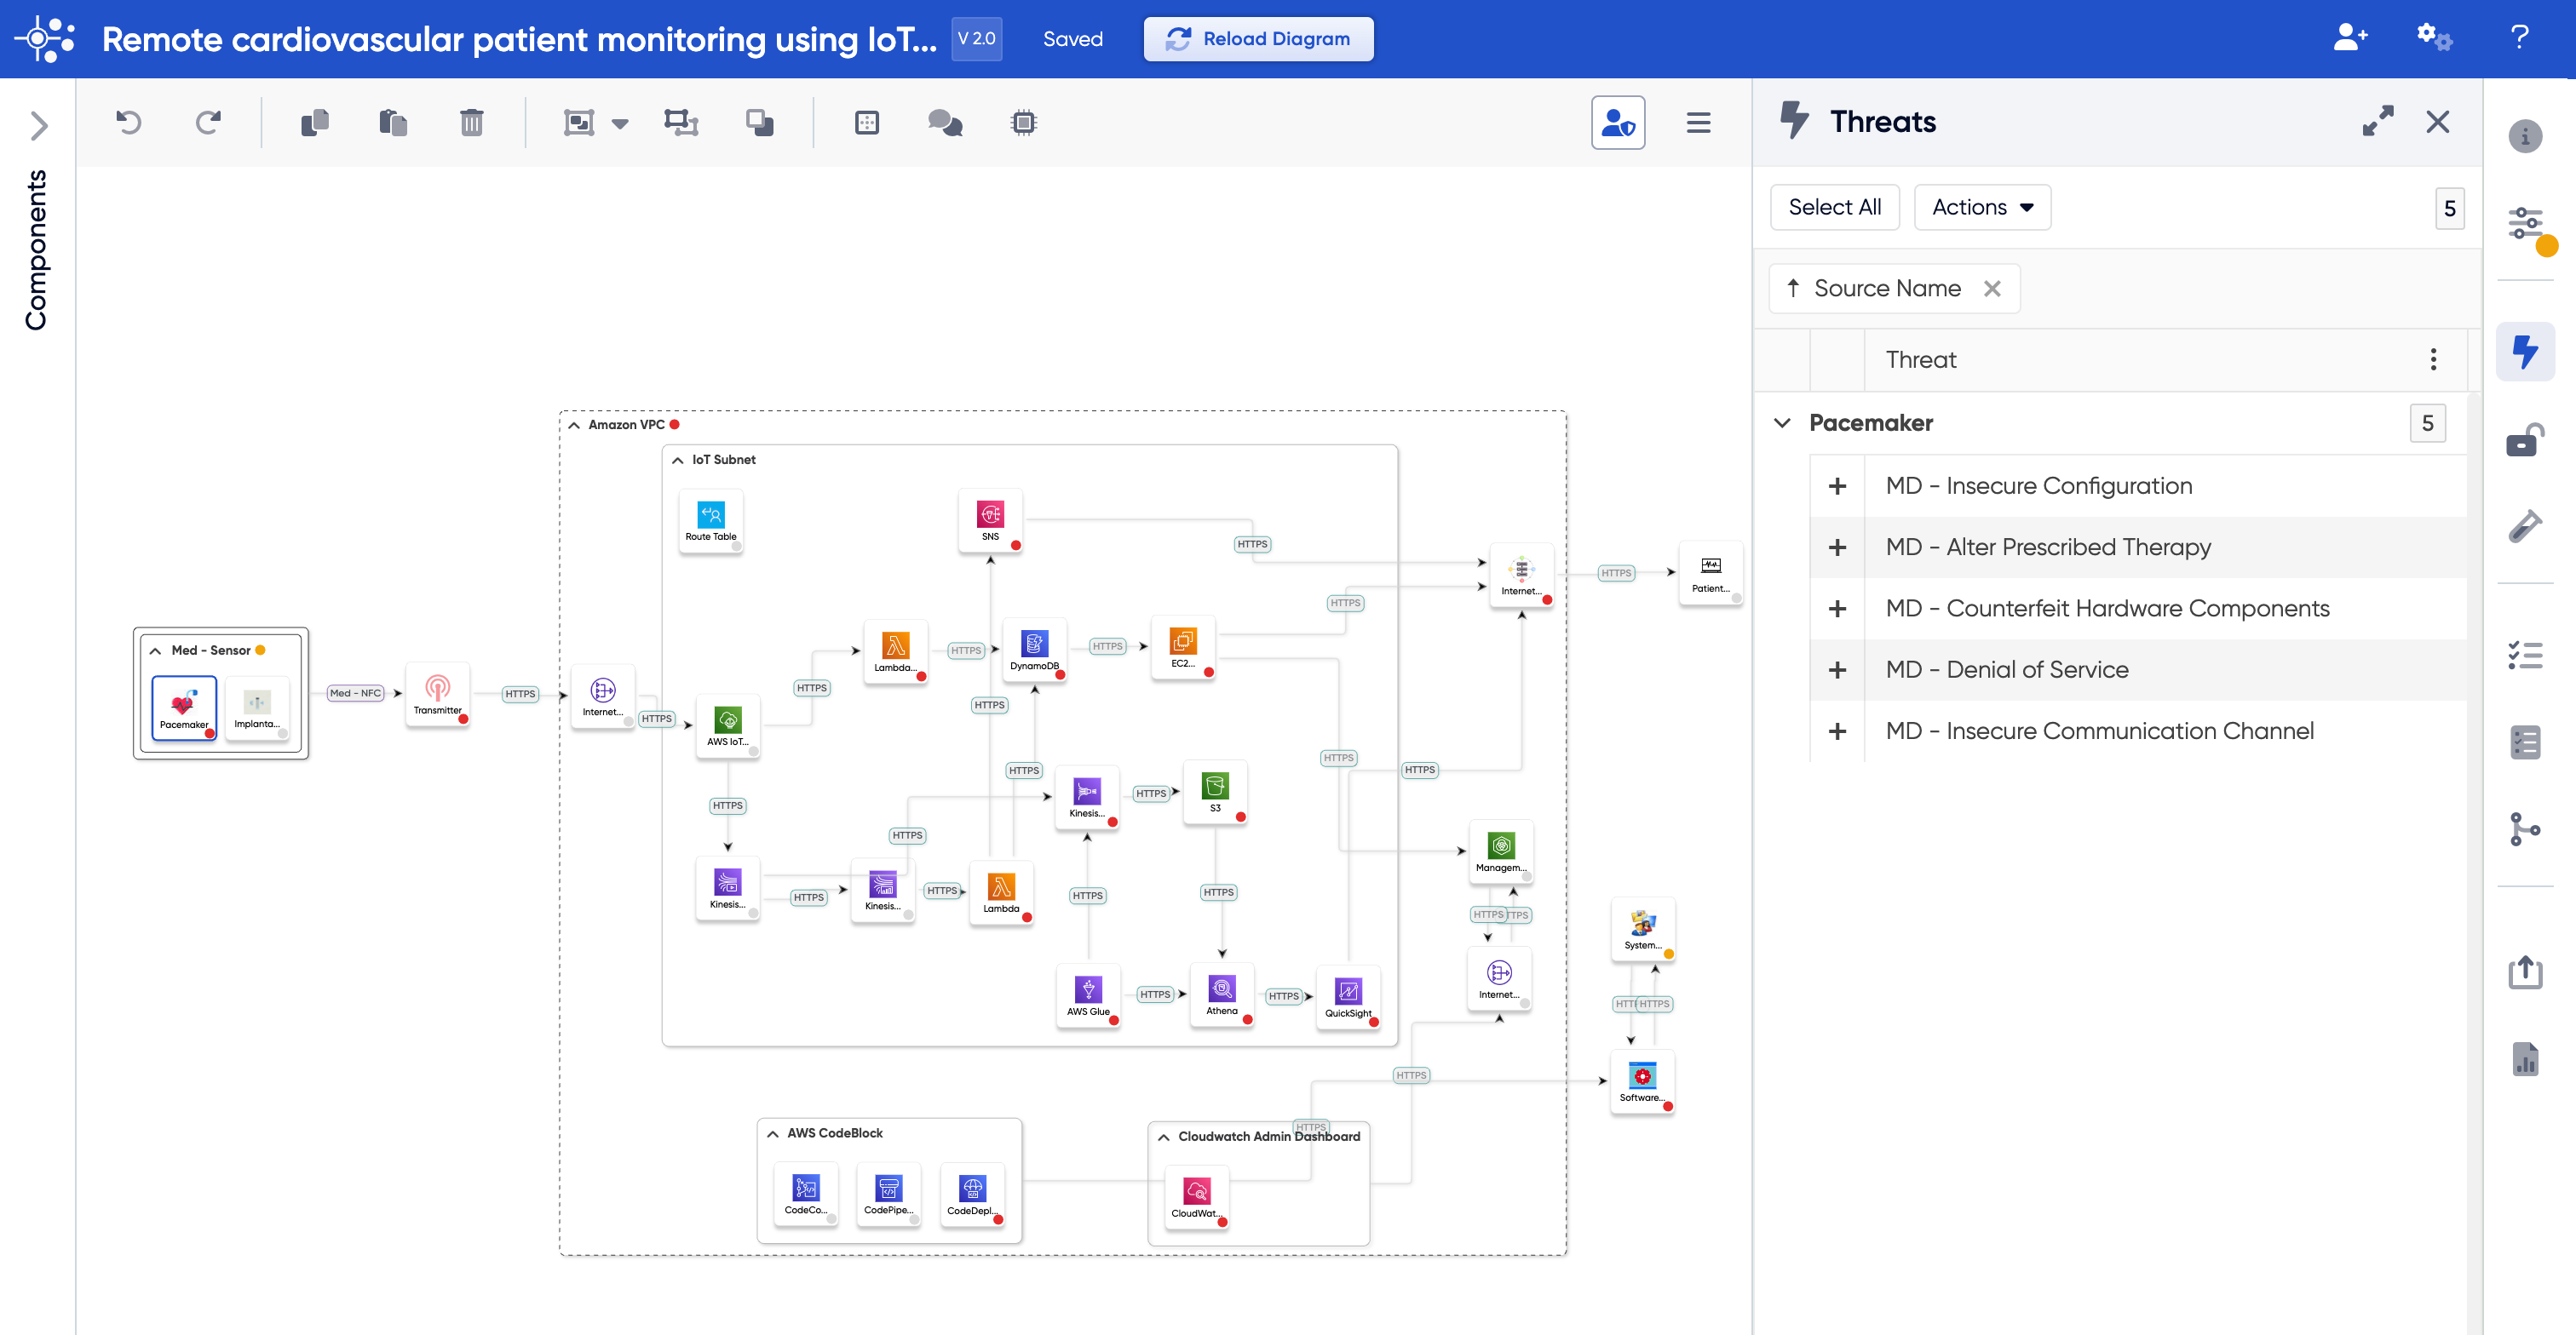Open the help question mark
This screenshot has height=1335, width=2576.
pyautogui.click(x=2519, y=38)
